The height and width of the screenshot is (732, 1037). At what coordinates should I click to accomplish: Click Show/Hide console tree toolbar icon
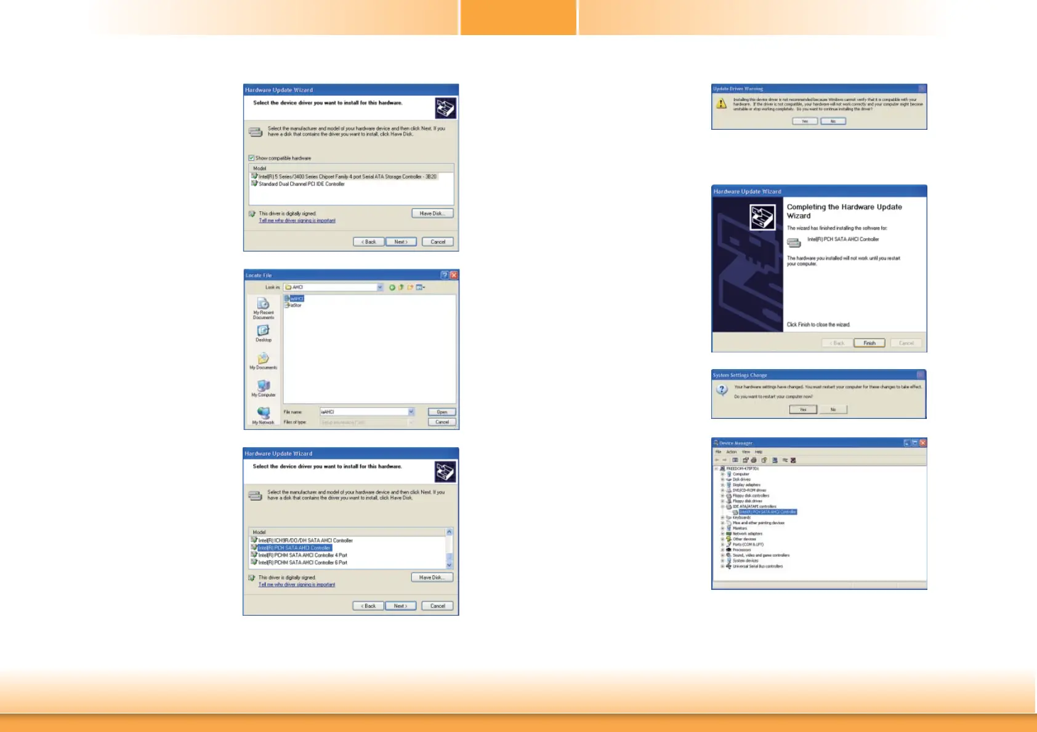735,460
